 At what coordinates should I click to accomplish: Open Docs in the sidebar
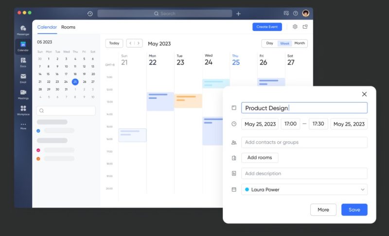click(x=23, y=63)
